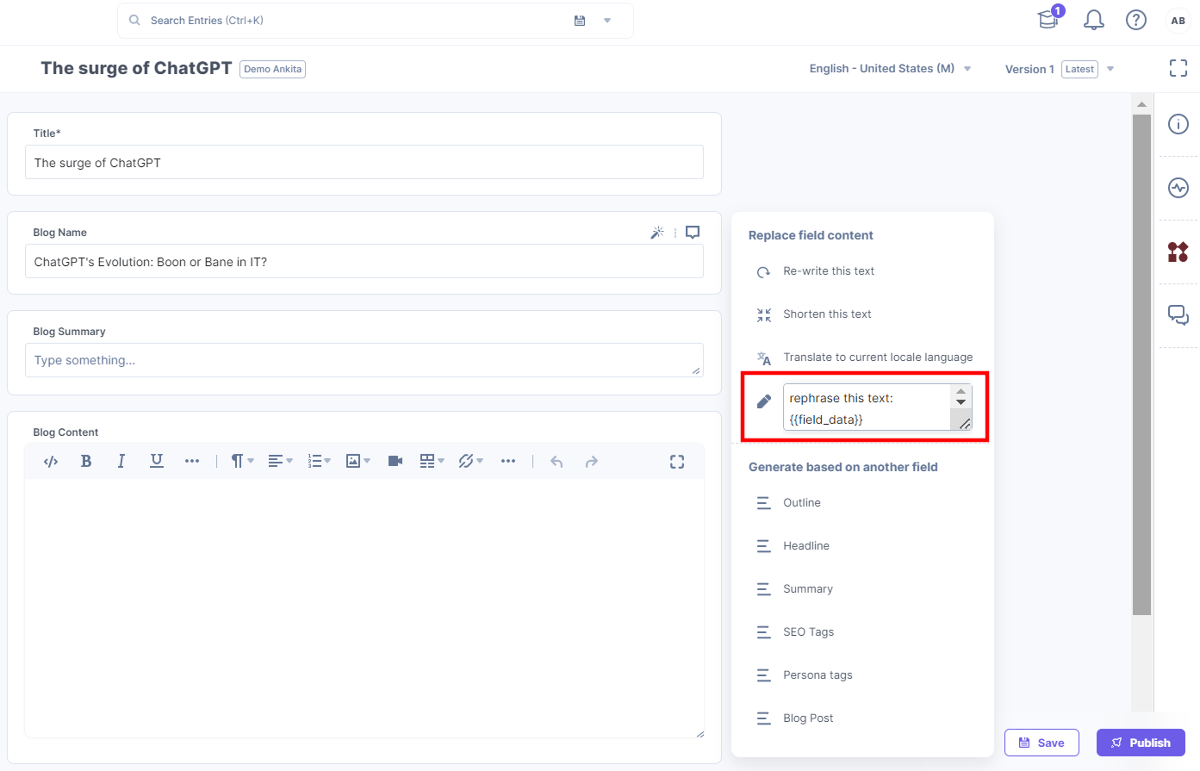Open the notifications bell
Viewport: 1200px width, 771px height.
[1093, 21]
